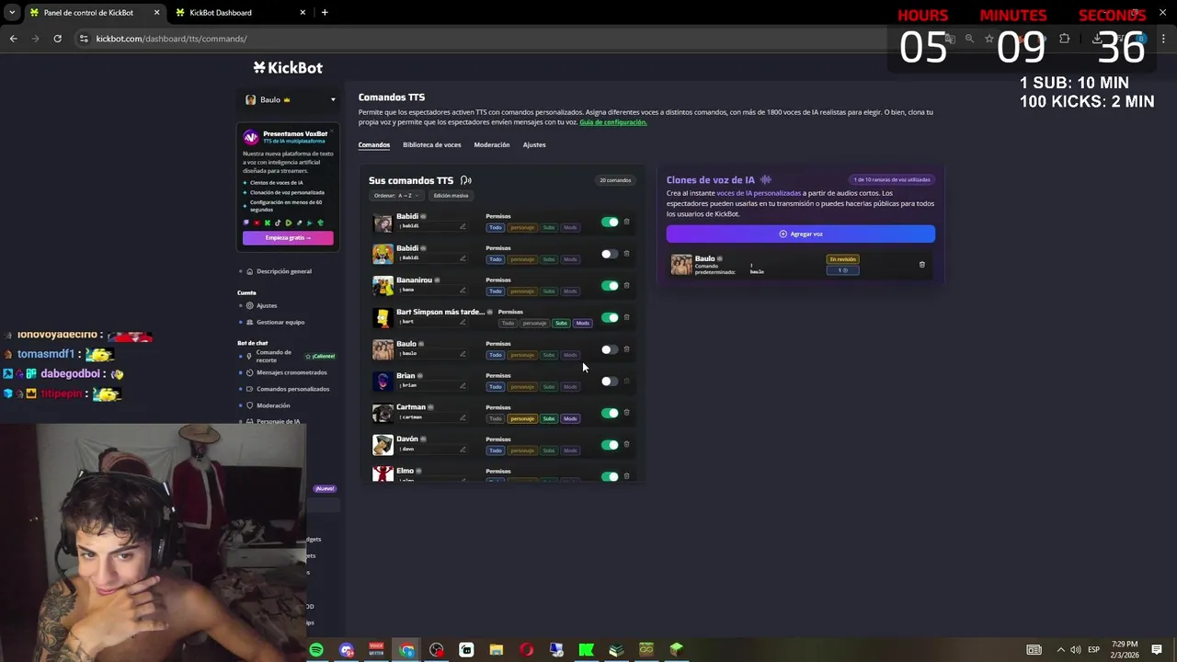Click the volume speaker icon in system tray
This screenshot has height=662, width=1177.
click(1076, 650)
